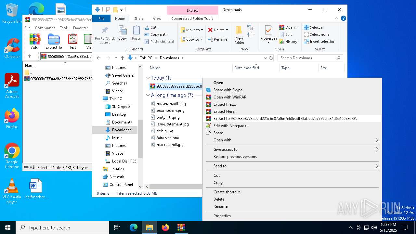
Task: Open the Move to dropdown
Action: [192, 30]
